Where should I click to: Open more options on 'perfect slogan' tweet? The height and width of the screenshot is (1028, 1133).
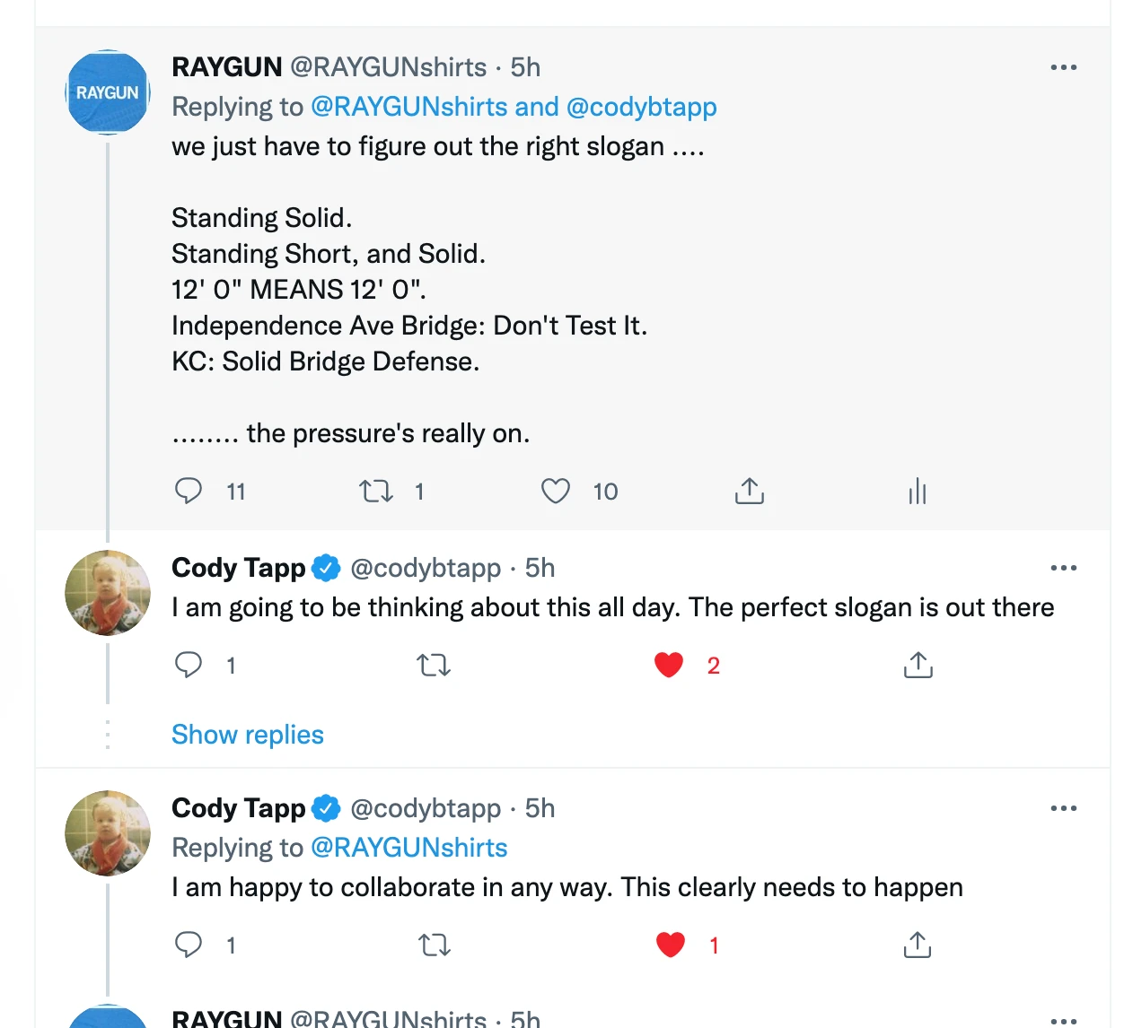[x=1063, y=568]
